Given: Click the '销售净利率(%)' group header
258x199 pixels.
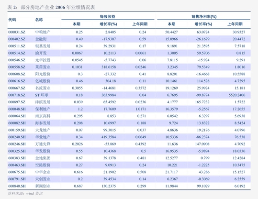Looking at the screenshot, I should pyautogui.click(x=204, y=16).
